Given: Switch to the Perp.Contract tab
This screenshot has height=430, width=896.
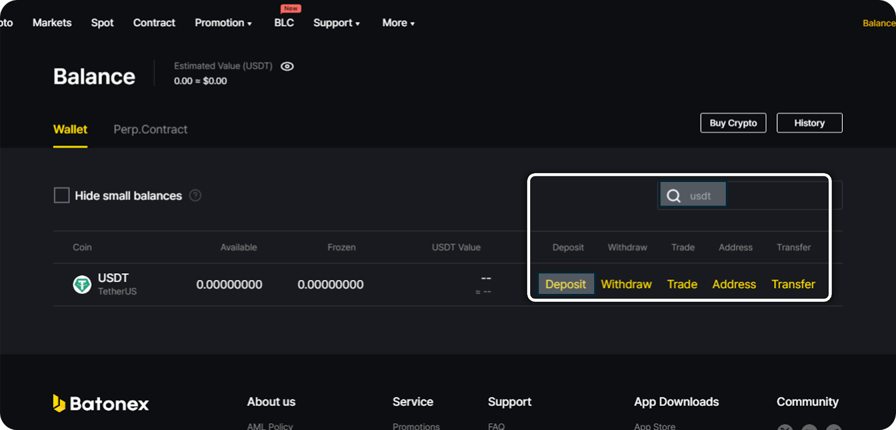Looking at the screenshot, I should click(150, 129).
